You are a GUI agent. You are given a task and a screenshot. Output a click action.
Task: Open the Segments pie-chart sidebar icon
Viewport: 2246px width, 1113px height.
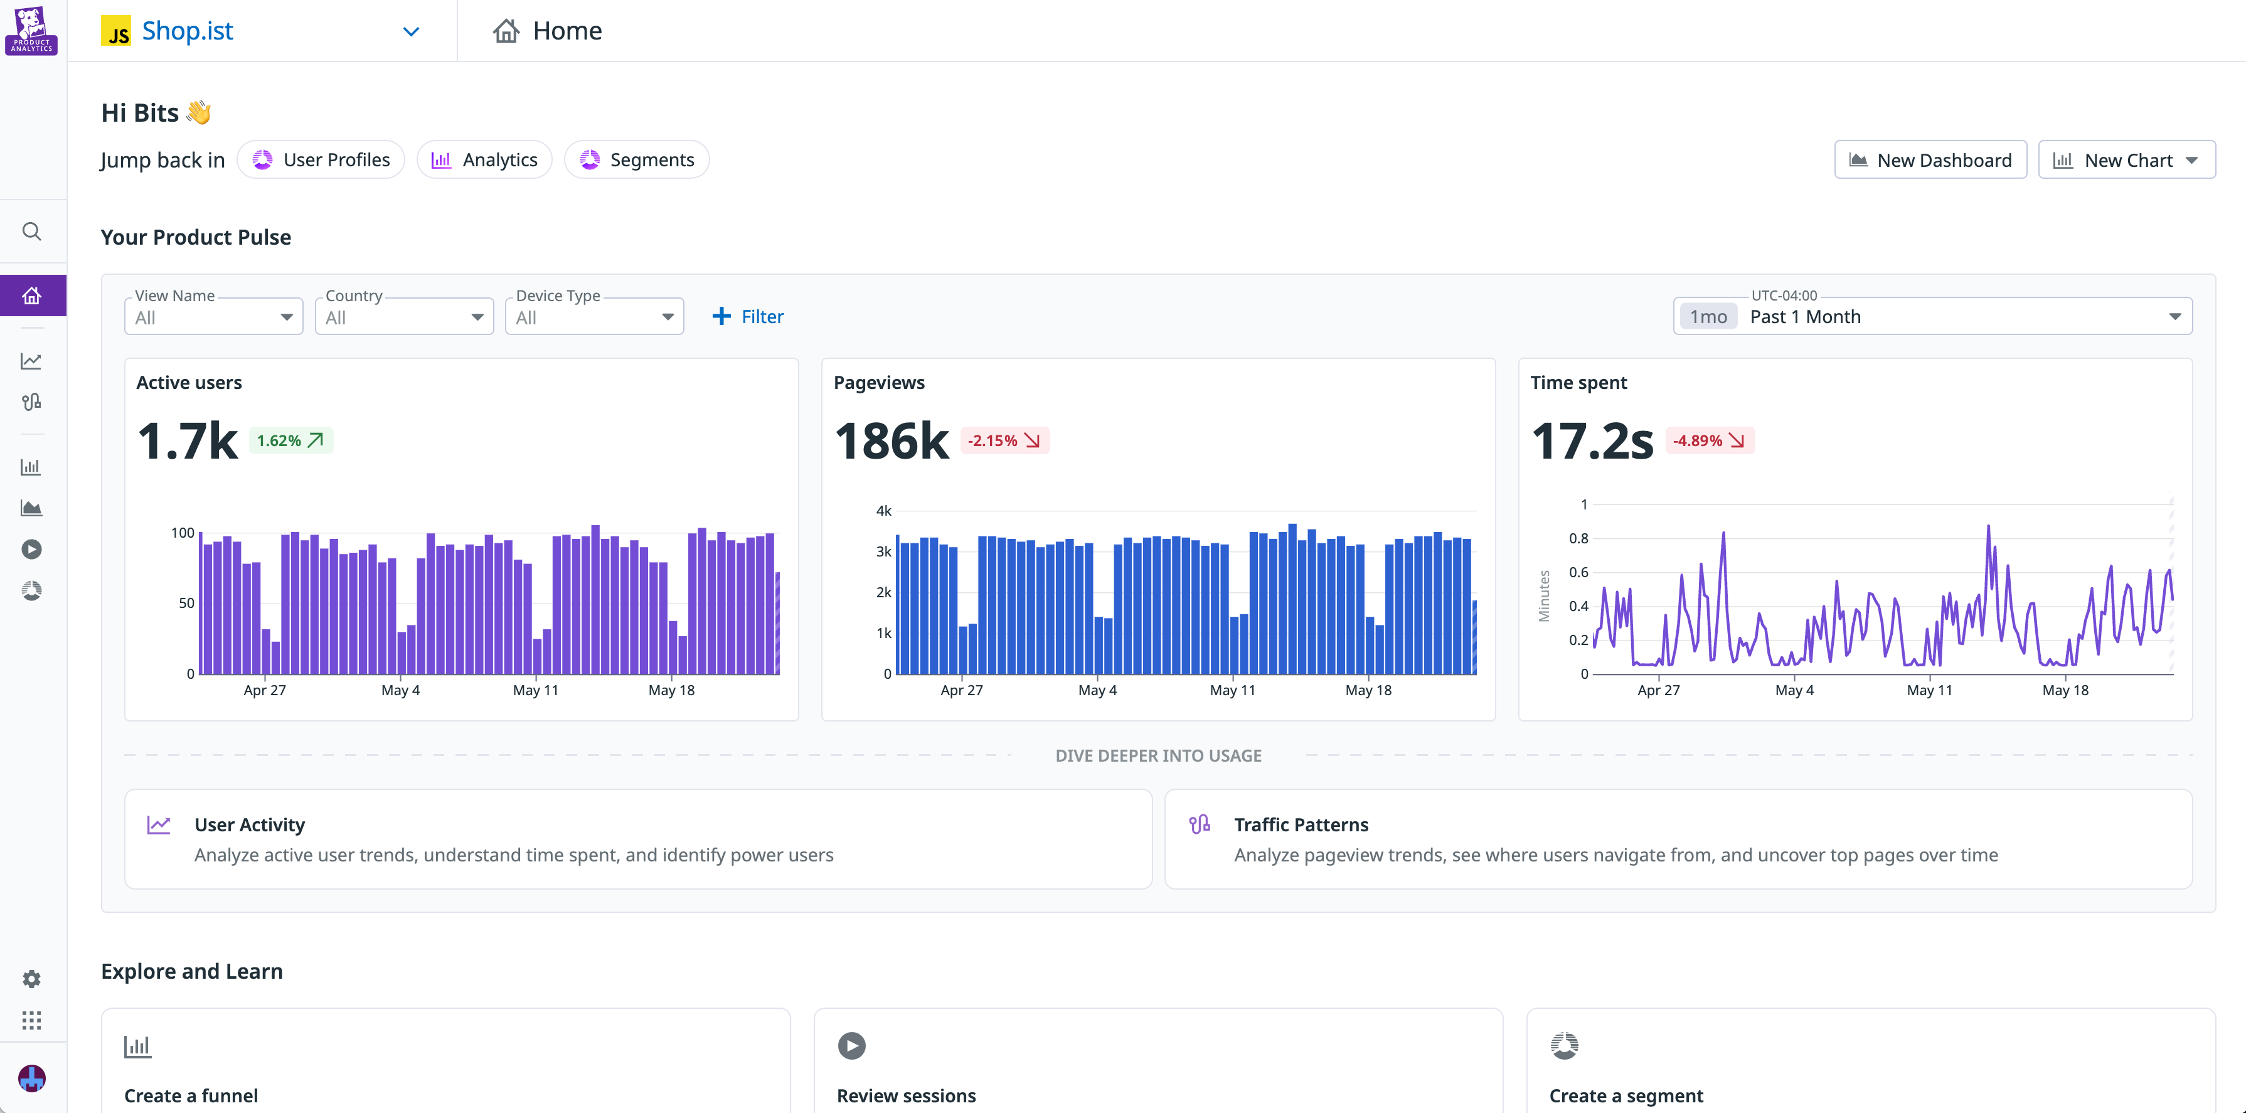[32, 590]
